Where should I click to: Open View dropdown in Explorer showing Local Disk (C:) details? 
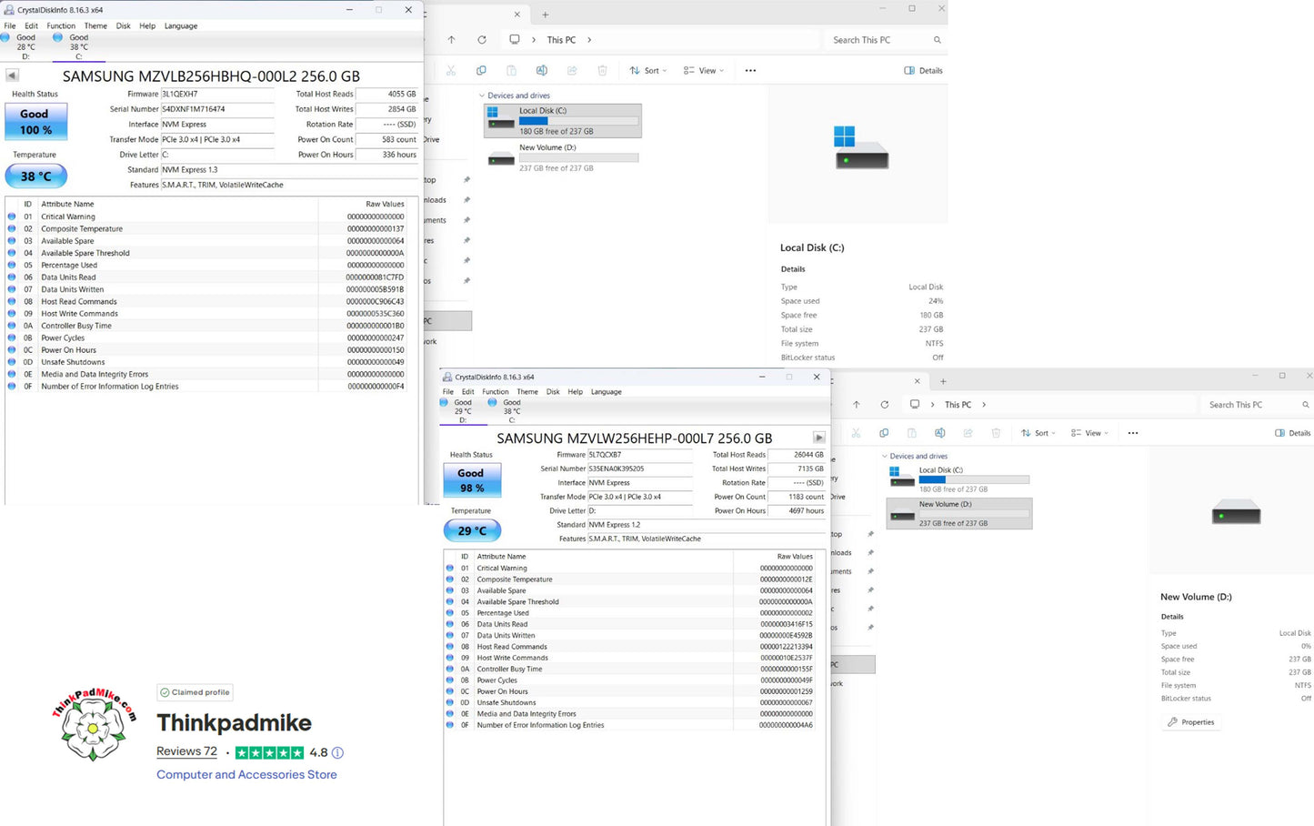click(703, 70)
